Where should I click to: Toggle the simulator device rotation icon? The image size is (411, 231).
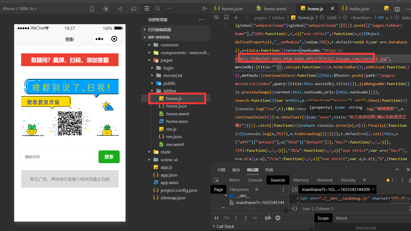pos(92,9)
